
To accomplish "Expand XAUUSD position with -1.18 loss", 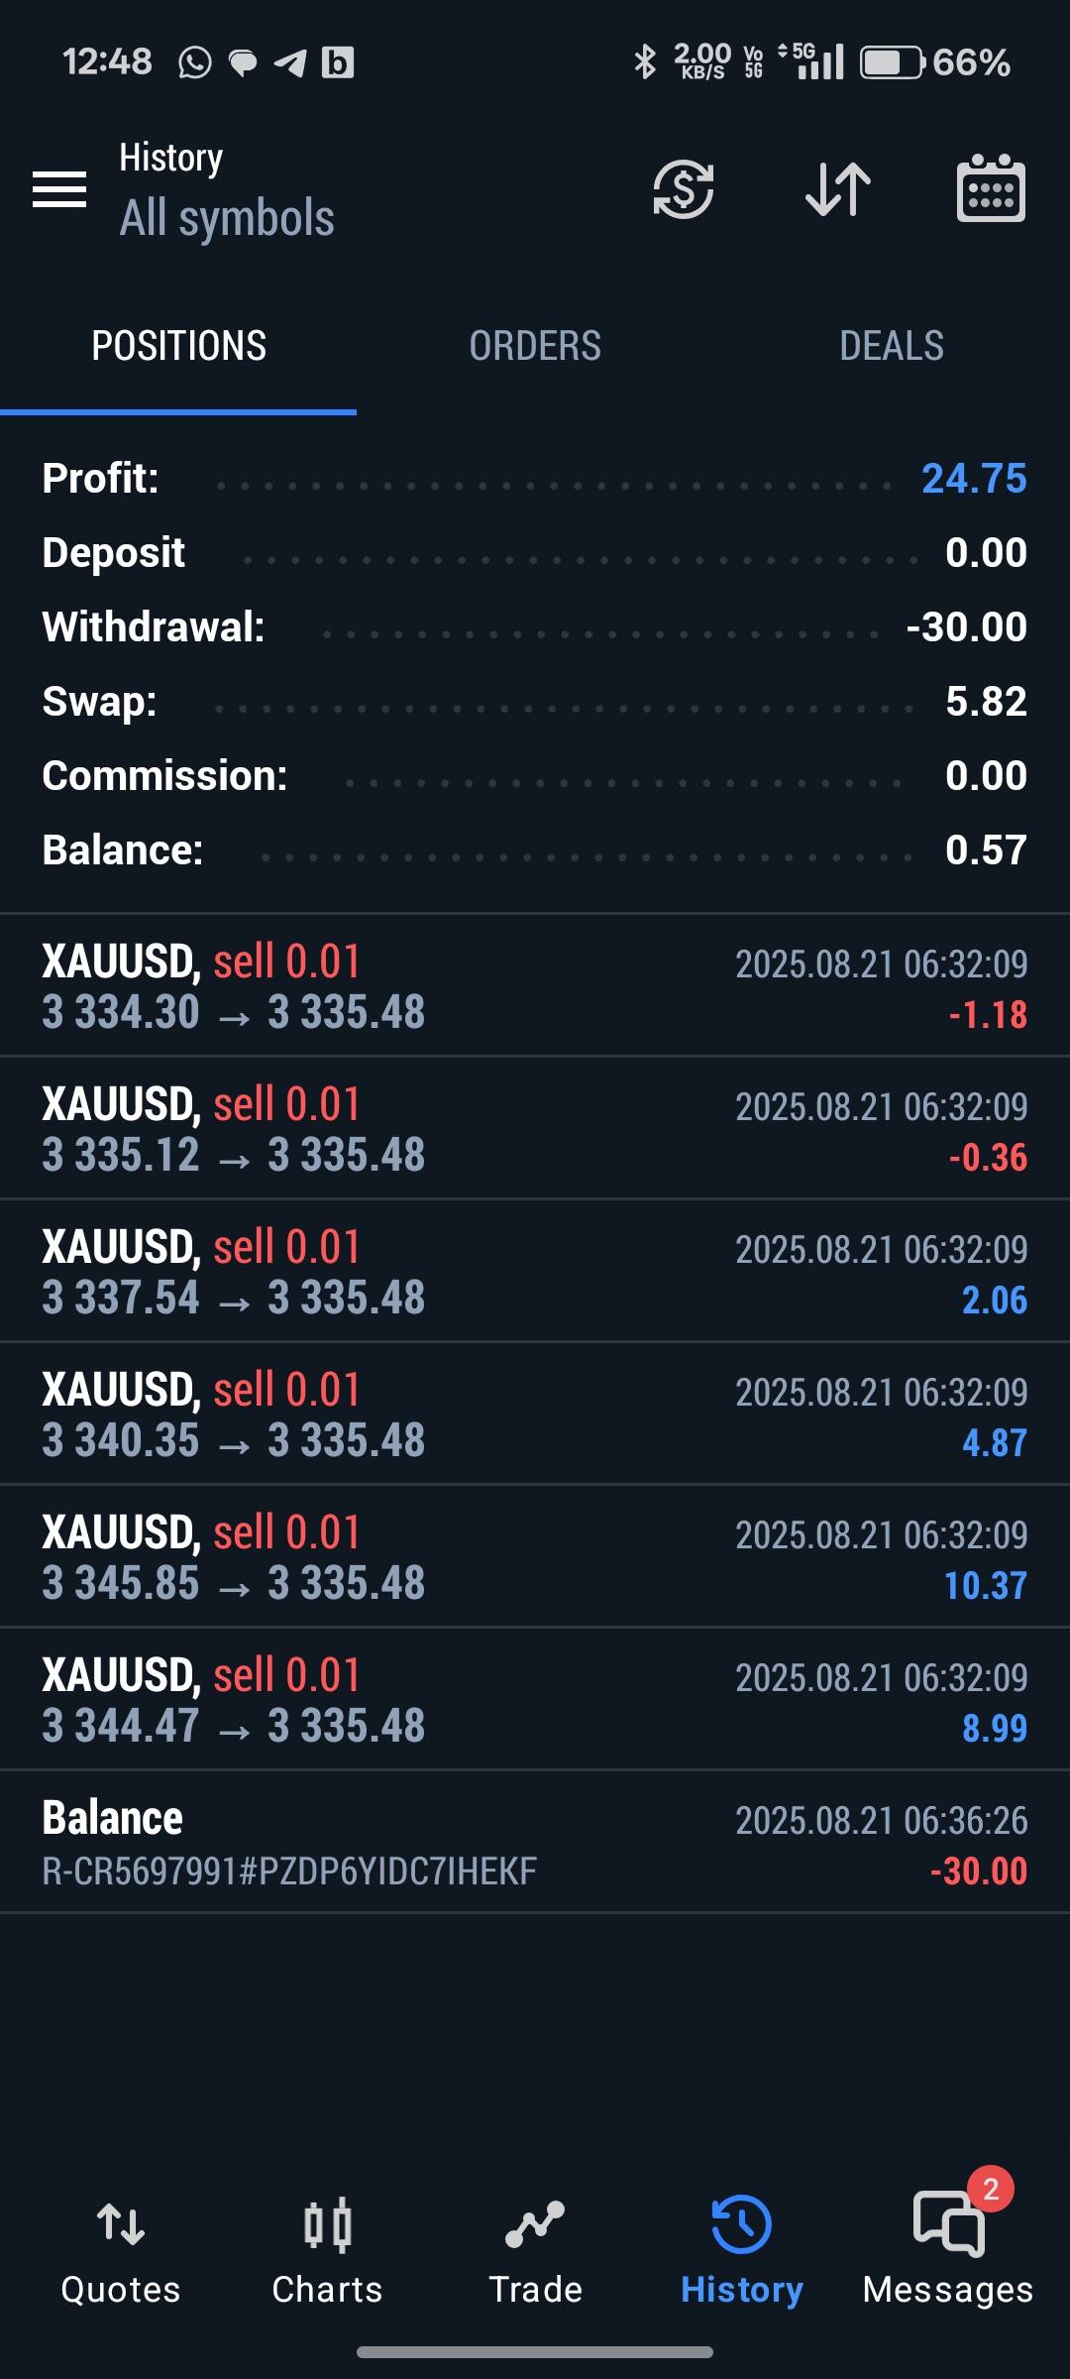I will pos(535,986).
